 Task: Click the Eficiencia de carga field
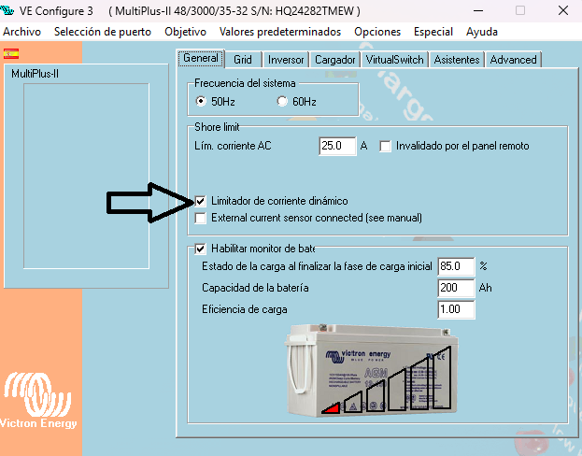point(456,309)
